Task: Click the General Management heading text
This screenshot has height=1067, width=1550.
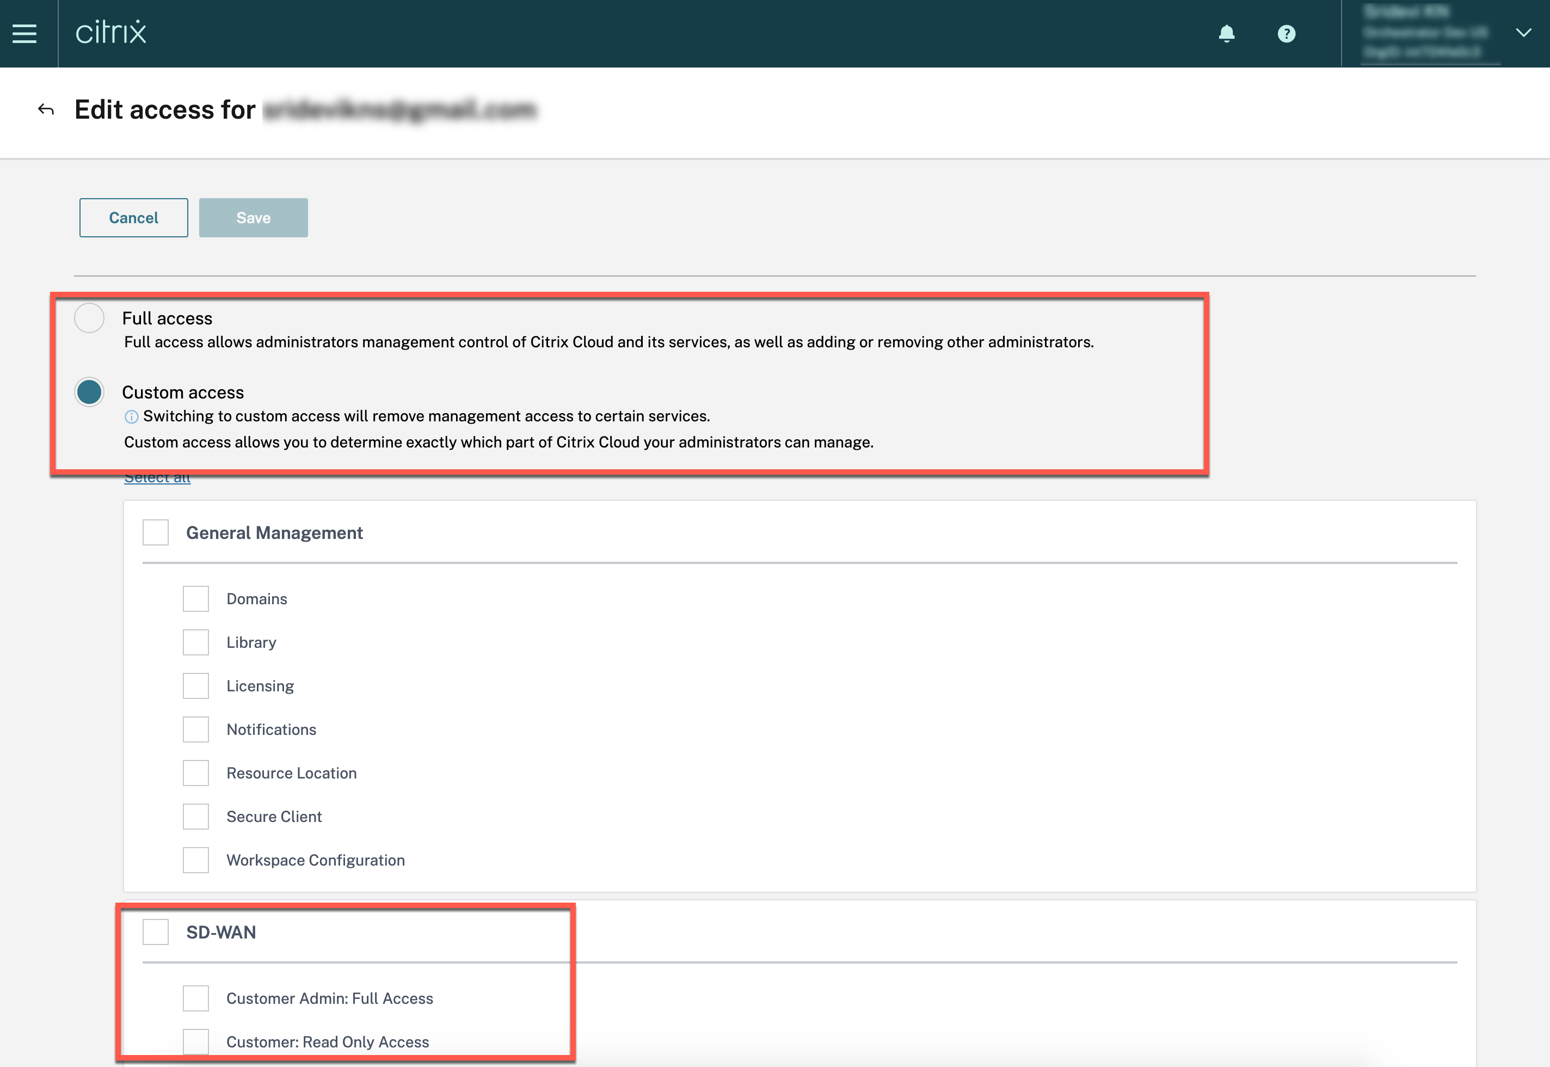Action: [x=274, y=533]
